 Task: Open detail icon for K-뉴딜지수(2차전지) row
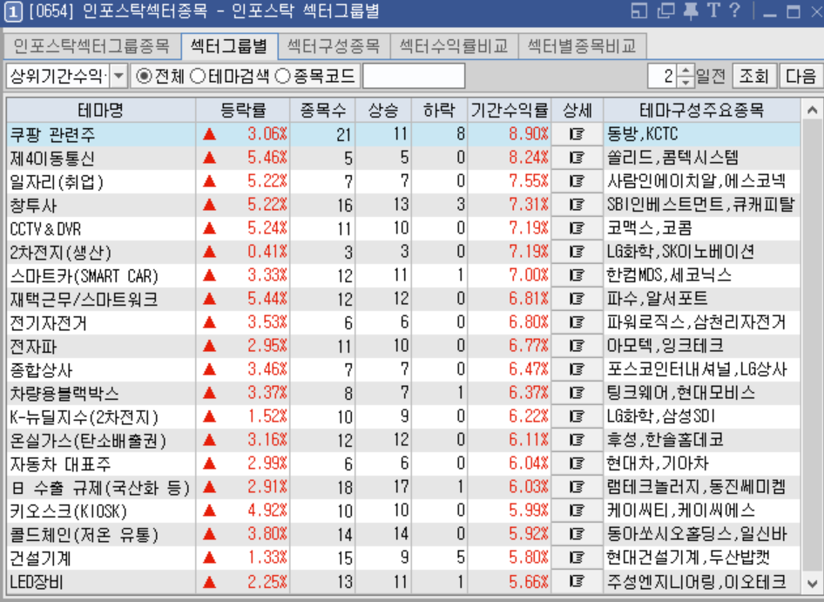(x=577, y=416)
